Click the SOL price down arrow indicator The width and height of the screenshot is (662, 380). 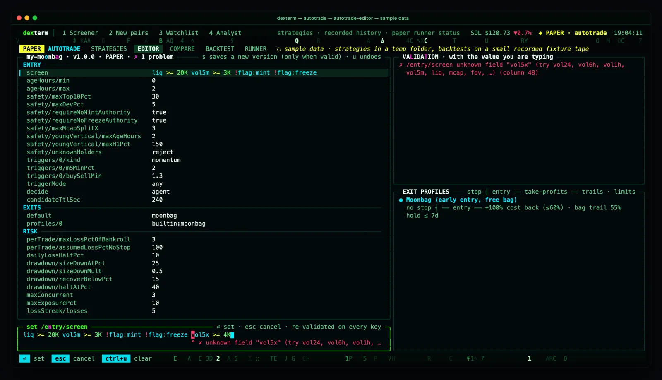[516, 33]
